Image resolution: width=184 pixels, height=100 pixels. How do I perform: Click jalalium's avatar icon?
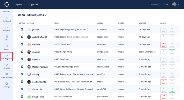[x=29, y=29]
